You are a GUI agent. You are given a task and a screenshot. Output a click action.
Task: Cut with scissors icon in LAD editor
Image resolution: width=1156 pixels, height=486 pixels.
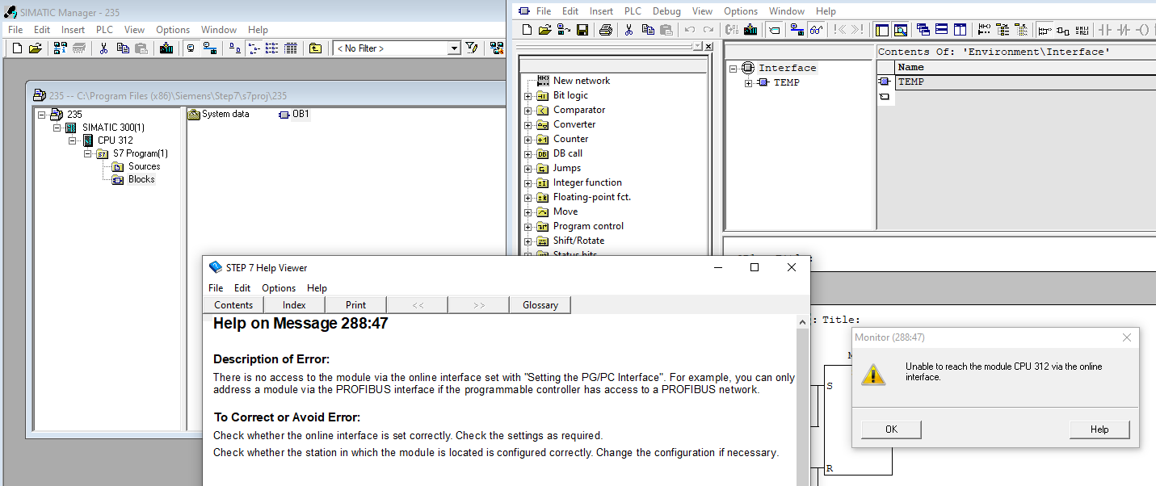click(628, 30)
